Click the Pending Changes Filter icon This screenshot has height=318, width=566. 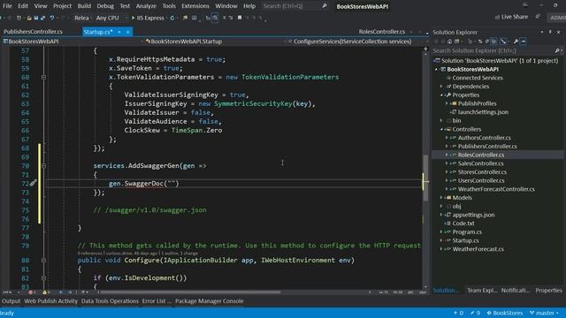(x=470, y=42)
